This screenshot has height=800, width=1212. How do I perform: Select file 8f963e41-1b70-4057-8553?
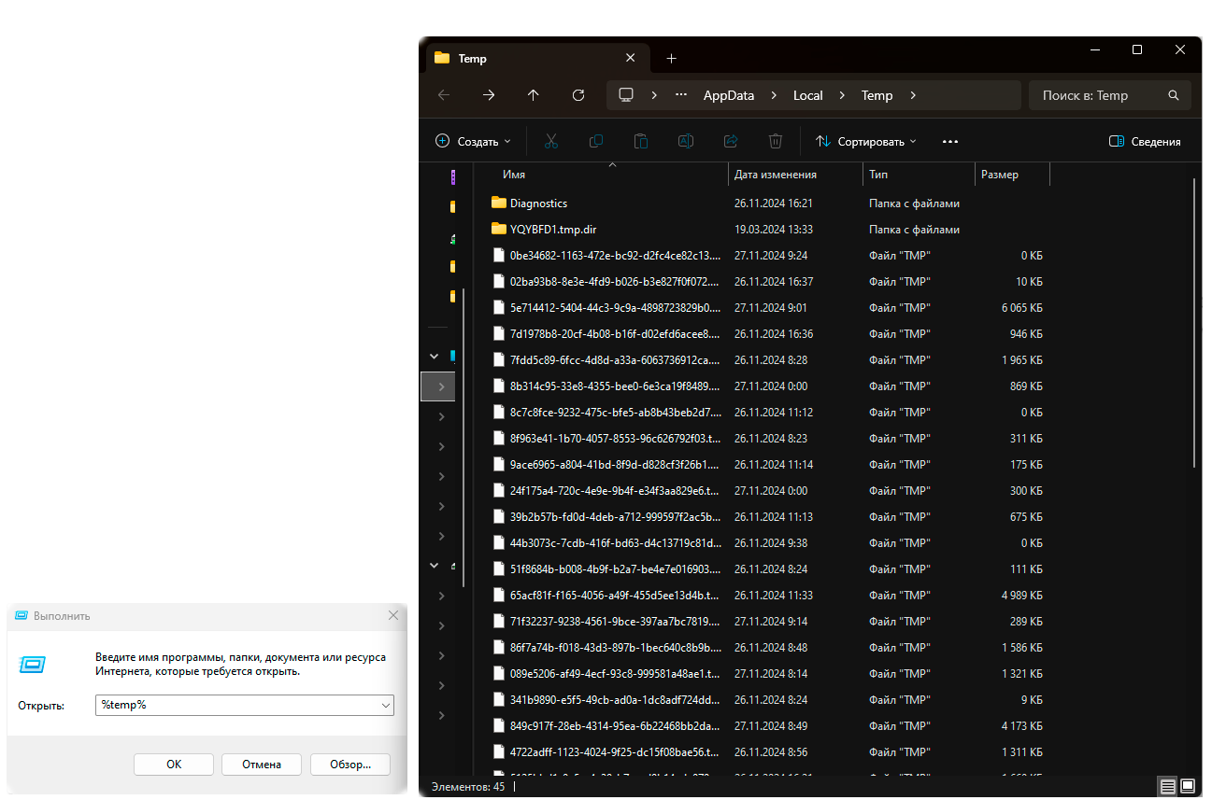pos(616,438)
